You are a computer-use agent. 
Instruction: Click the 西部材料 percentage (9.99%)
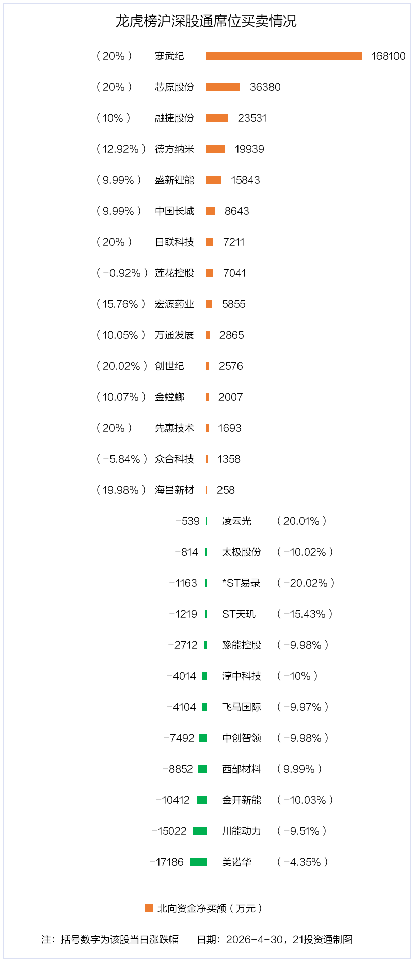pos(299,769)
